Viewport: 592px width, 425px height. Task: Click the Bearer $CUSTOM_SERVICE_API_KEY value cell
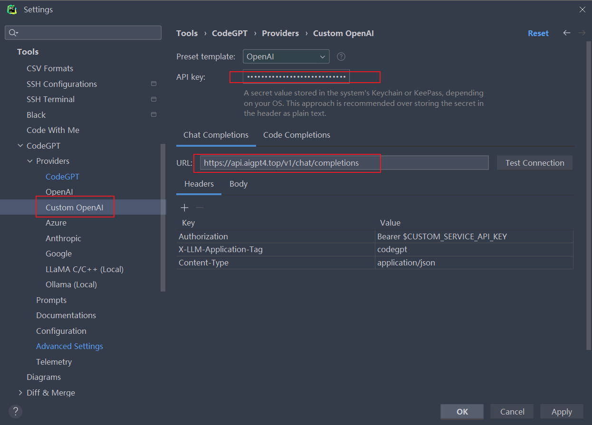pyautogui.click(x=474, y=236)
